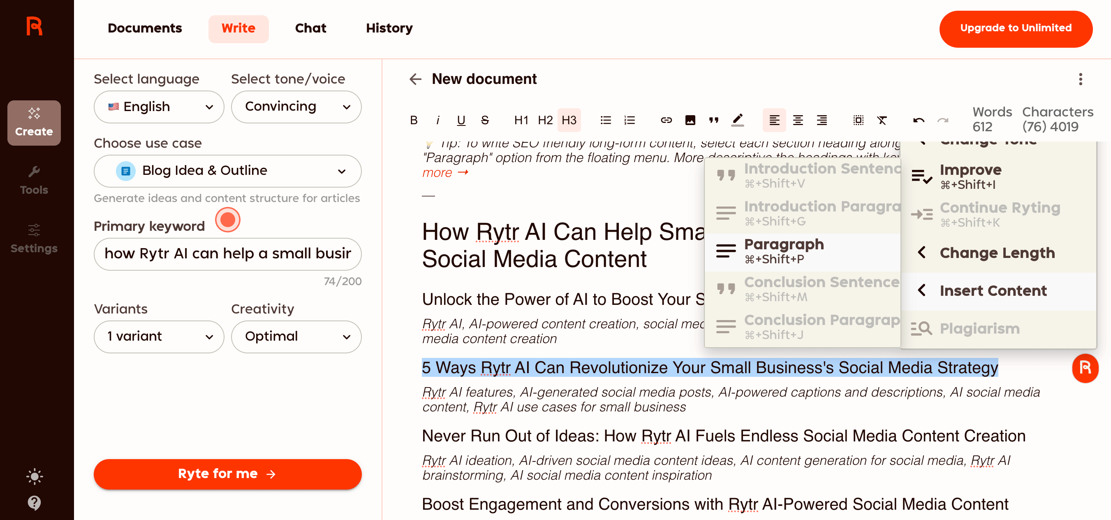
Task: Toggle light/dark theme sun icon
Action: [35, 476]
